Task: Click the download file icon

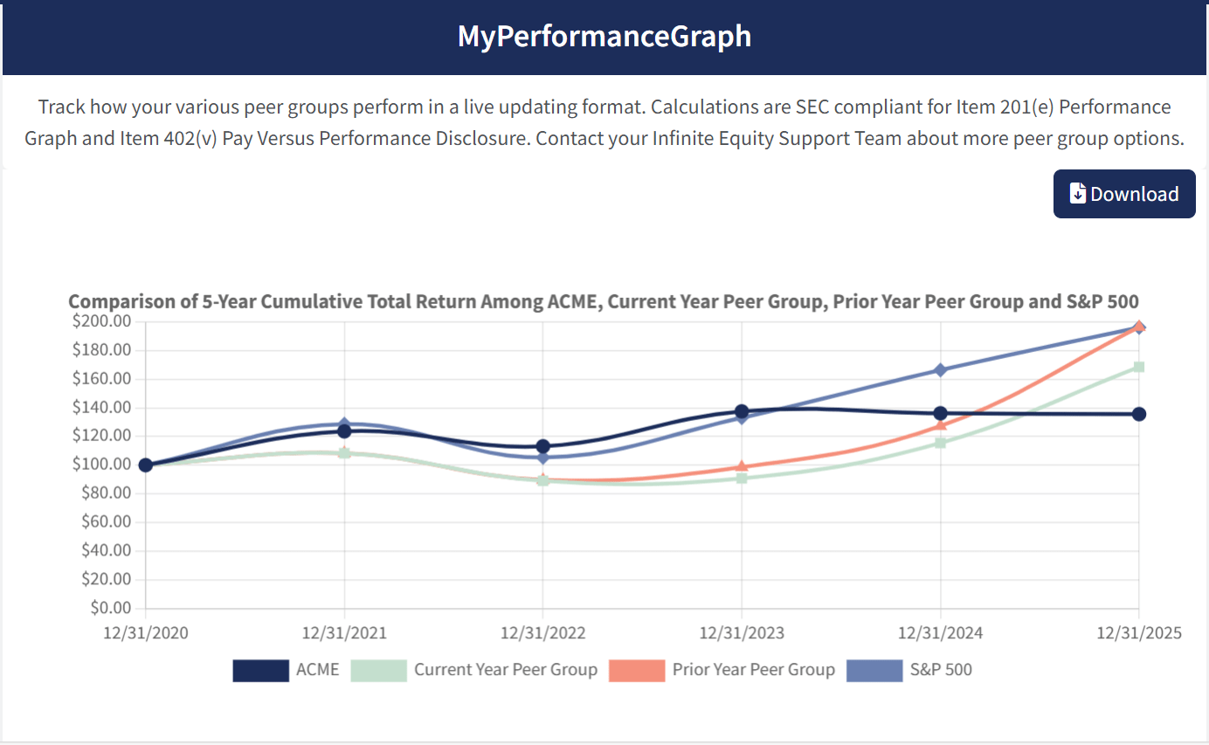Action: point(1078,193)
